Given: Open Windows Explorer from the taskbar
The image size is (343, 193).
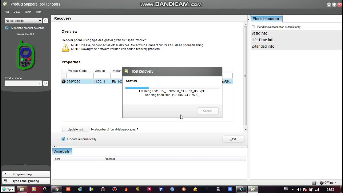Looking at the screenshot, I should coord(22,189).
